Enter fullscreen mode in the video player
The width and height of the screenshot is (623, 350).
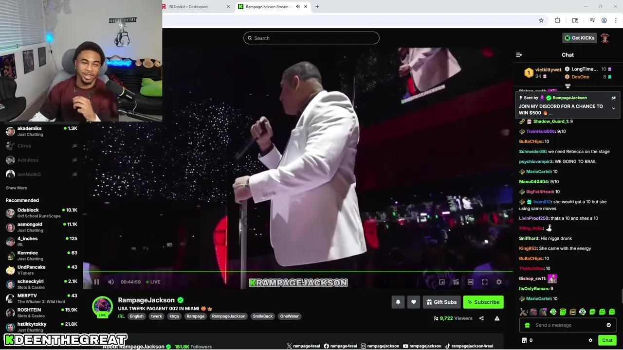485,282
